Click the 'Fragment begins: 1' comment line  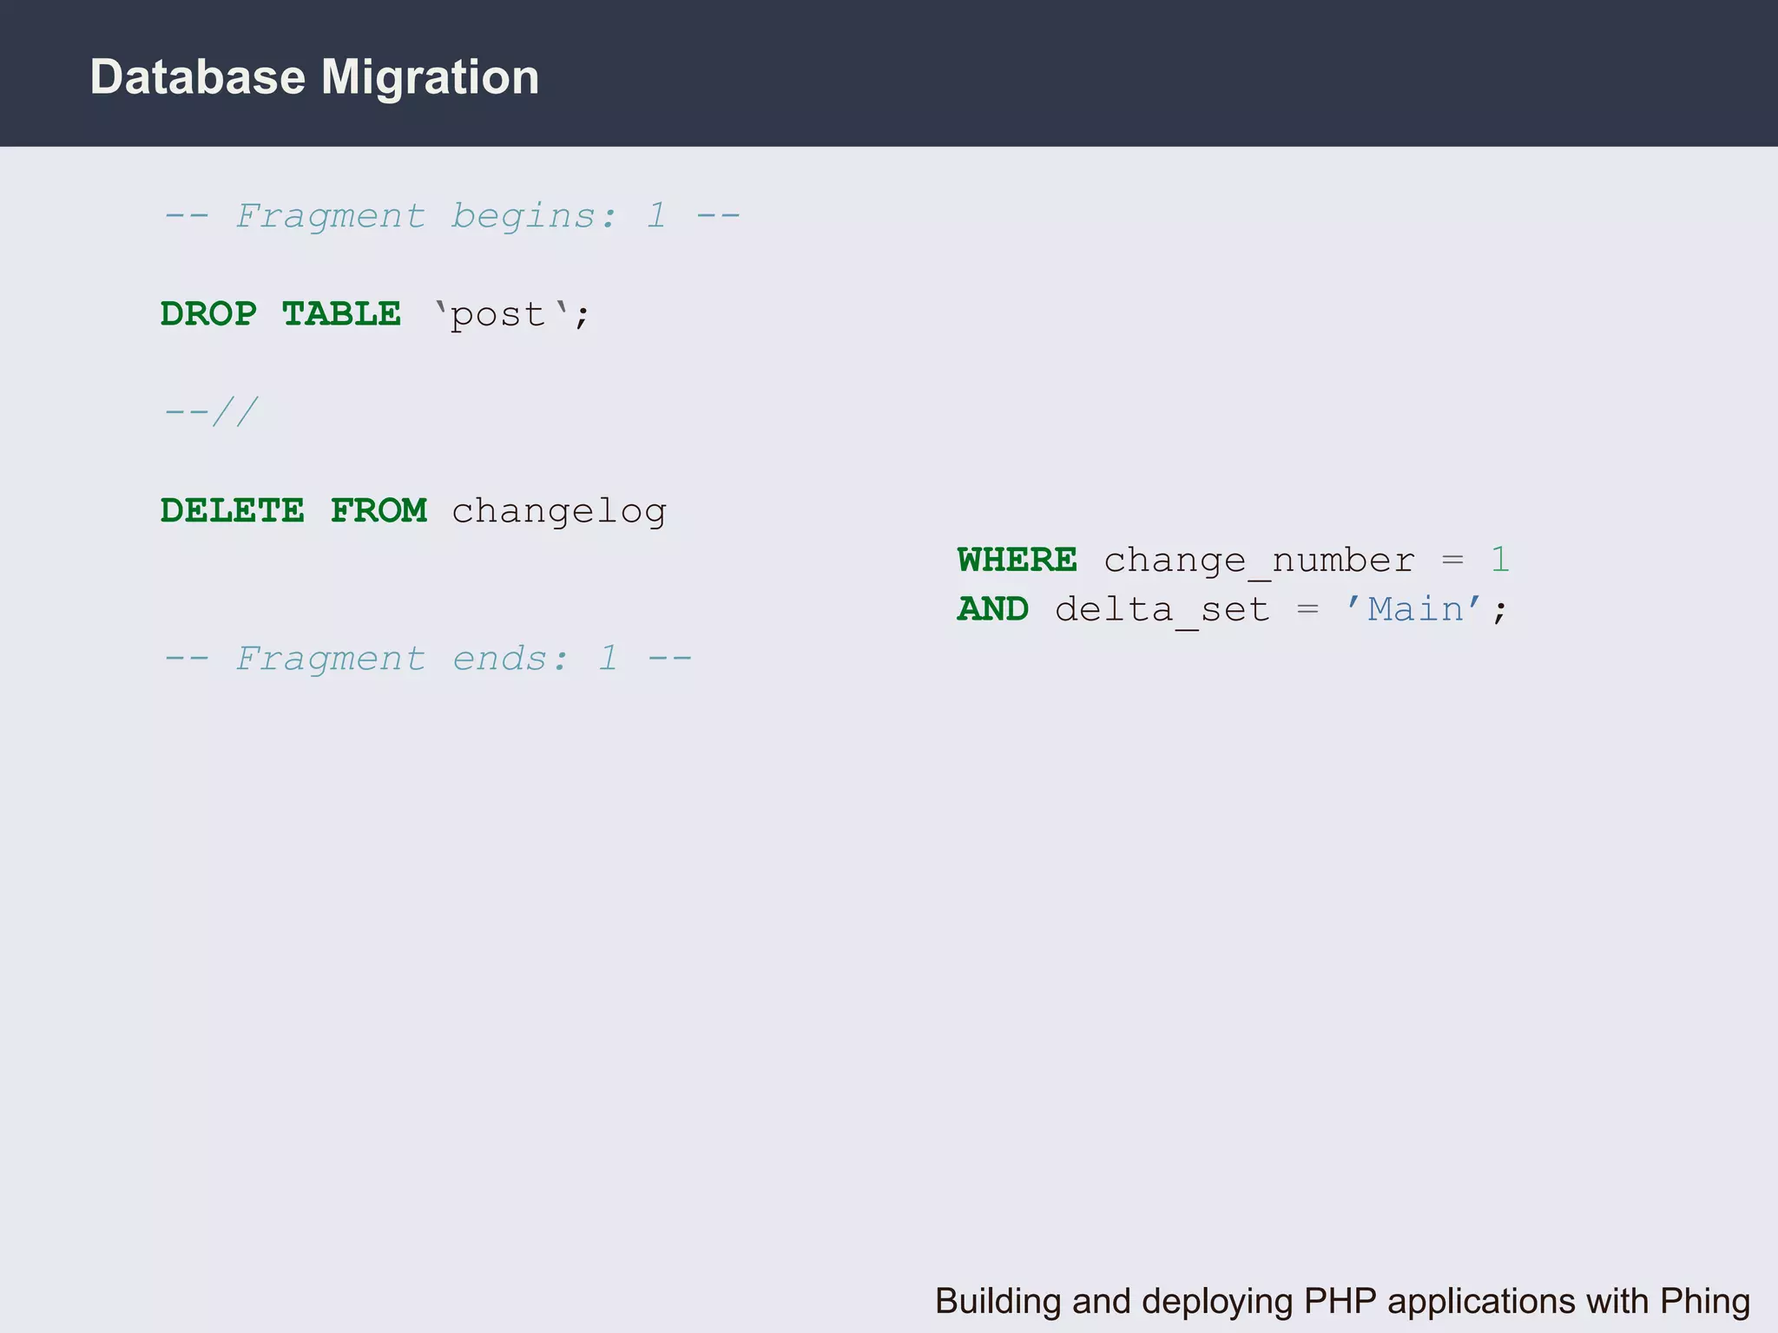pos(451,216)
